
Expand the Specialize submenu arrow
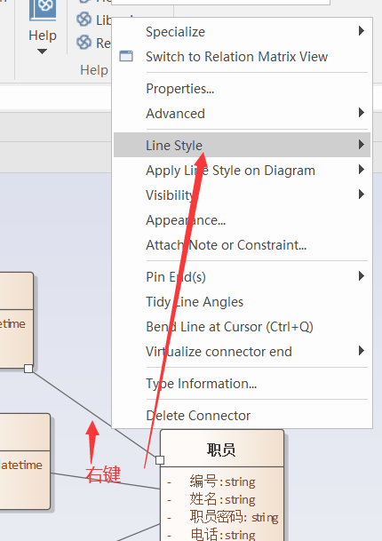(362, 31)
